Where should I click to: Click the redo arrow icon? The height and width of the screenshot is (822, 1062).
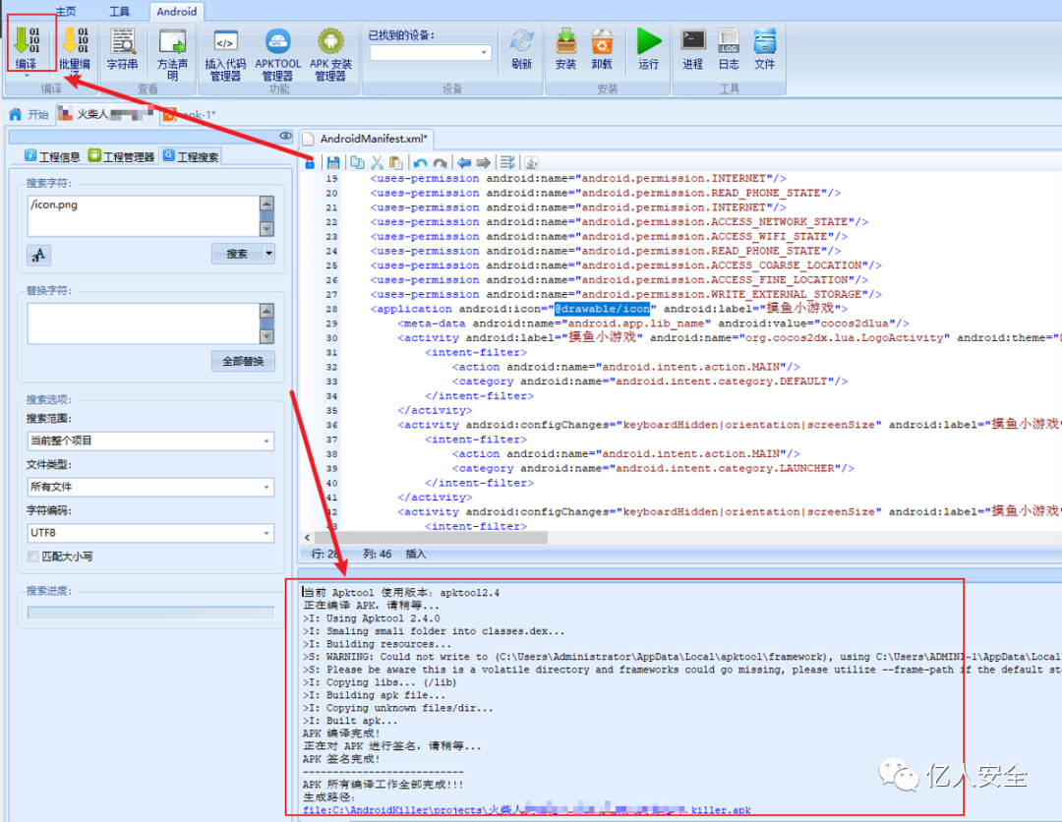coord(441,162)
